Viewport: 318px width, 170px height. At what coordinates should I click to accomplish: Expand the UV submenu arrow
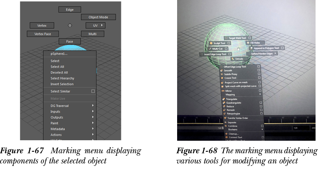coord(102,26)
